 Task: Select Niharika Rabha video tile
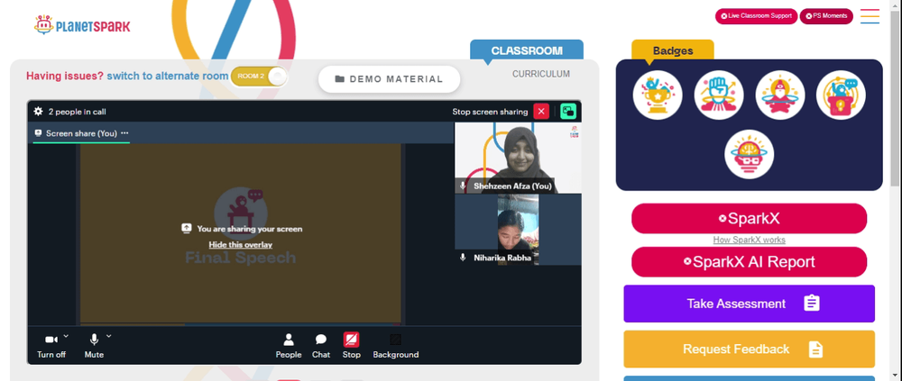pos(518,230)
